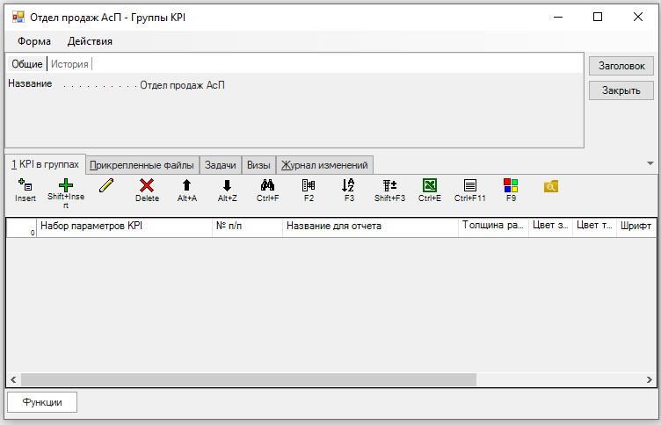Expand the tab overflow dropdown arrow
This screenshot has height=425, width=661.
click(x=650, y=163)
